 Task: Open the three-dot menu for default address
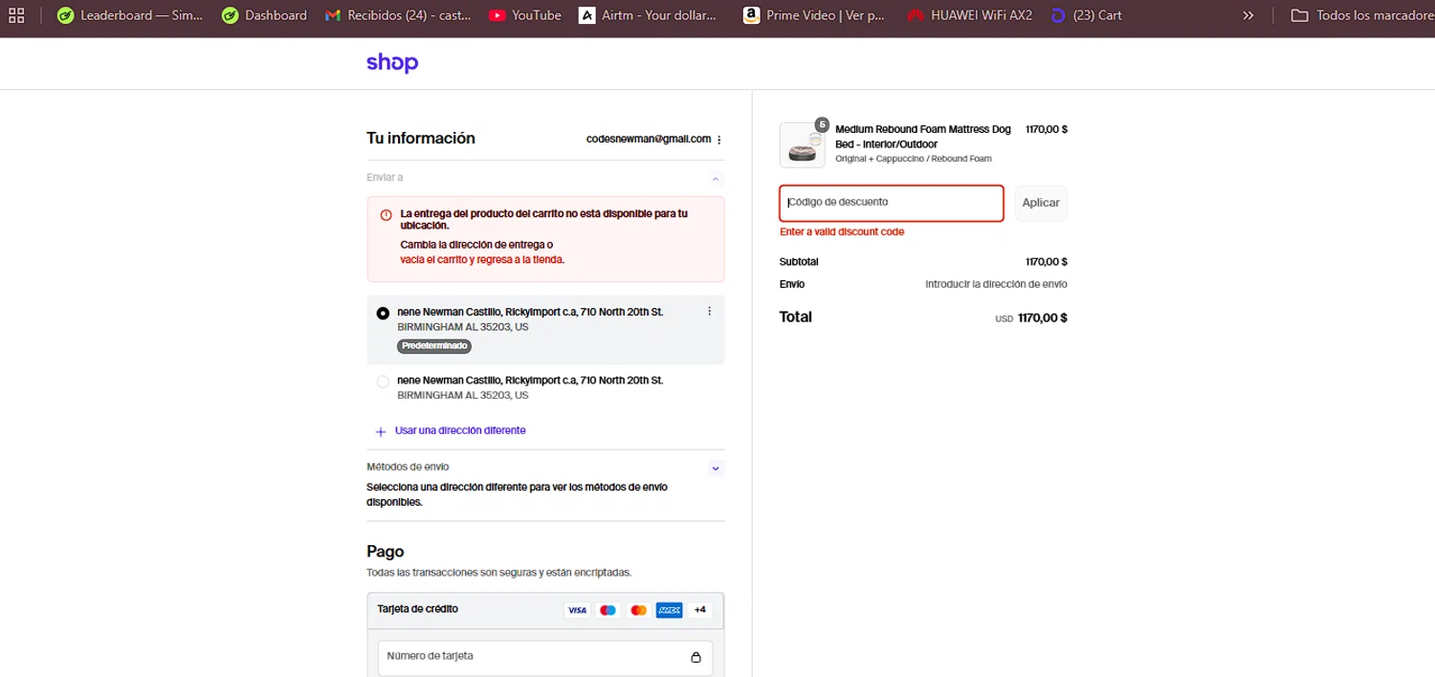pos(709,312)
